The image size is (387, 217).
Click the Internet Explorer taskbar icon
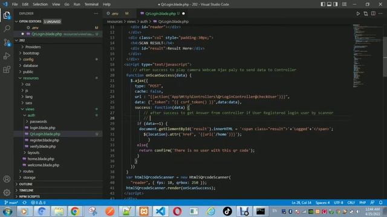click(211, 211)
